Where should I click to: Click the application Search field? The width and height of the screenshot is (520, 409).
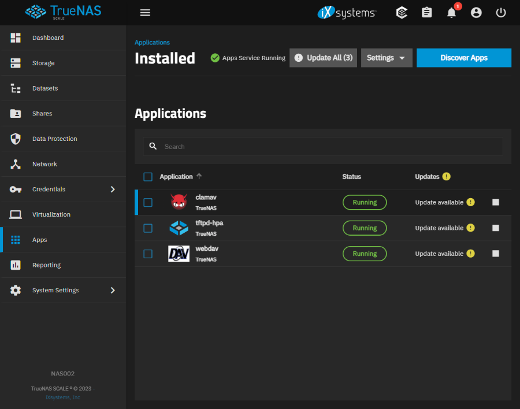[x=329, y=147]
